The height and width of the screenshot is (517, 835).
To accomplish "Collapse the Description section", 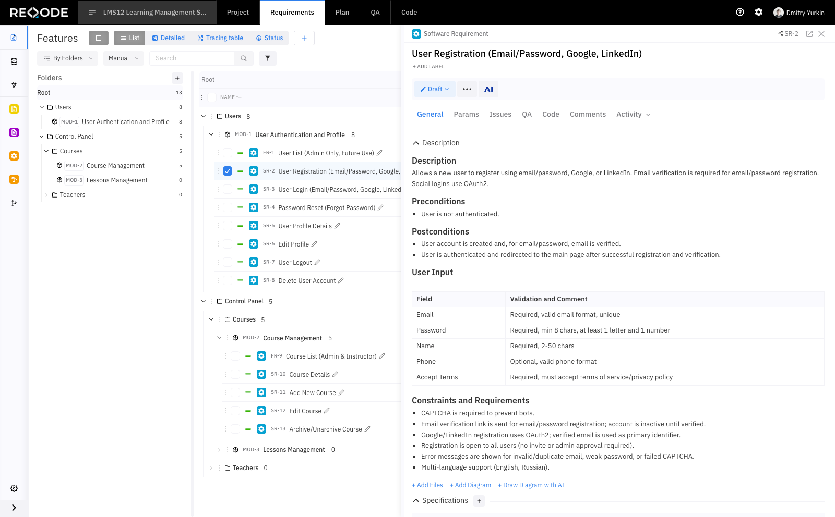I will [x=416, y=143].
